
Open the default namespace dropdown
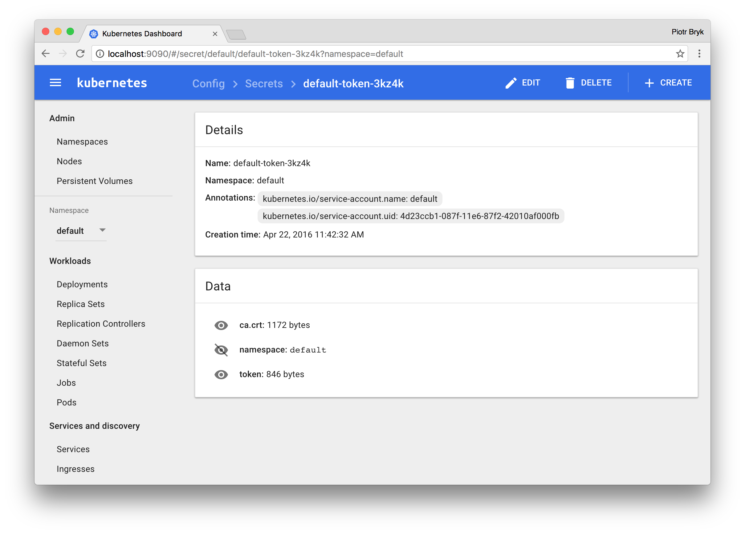pyautogui.click(x=81, y=231)
